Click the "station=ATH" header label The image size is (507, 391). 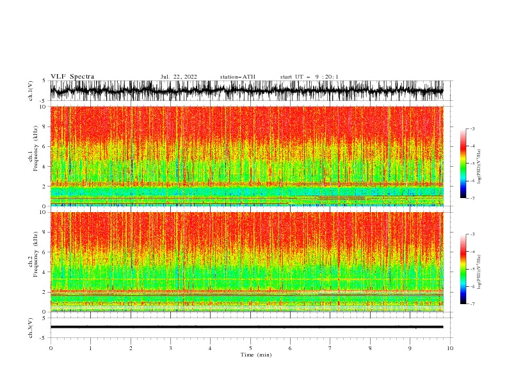(x=237, y=77)
